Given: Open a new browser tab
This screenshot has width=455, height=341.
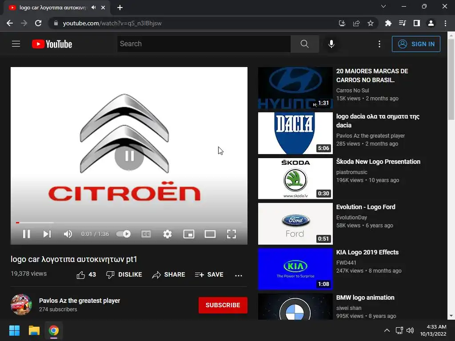Looking at the screenshot, I should click(120, 8).
